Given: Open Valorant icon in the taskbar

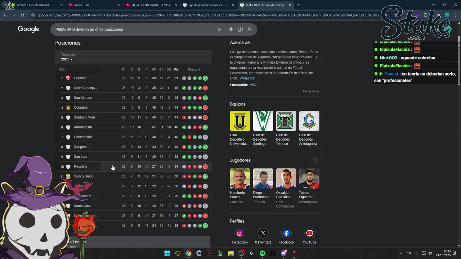Looking at the screenshot, I should (x=210, y=253).
